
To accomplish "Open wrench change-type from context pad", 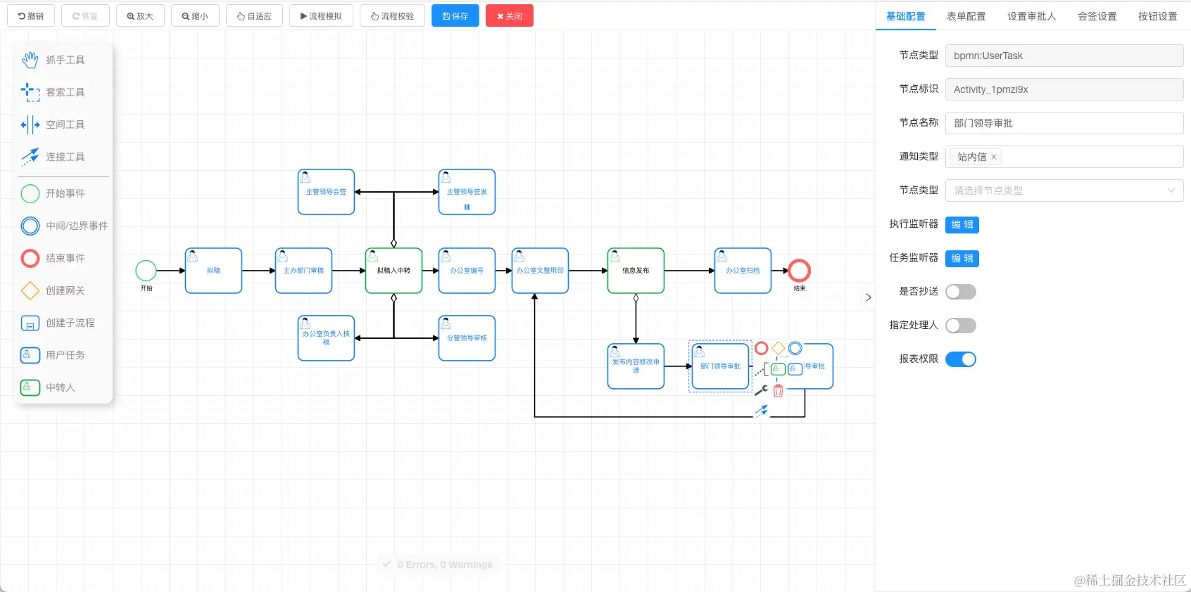I will tap(762, 390).
